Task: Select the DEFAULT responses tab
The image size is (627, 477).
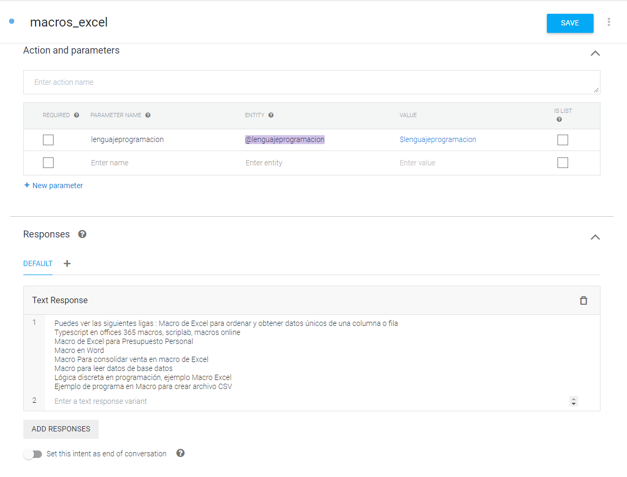Action: point(38,263)
